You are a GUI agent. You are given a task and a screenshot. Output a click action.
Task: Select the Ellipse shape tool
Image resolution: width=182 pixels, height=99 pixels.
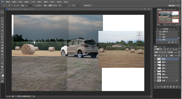tap(2, 64)
